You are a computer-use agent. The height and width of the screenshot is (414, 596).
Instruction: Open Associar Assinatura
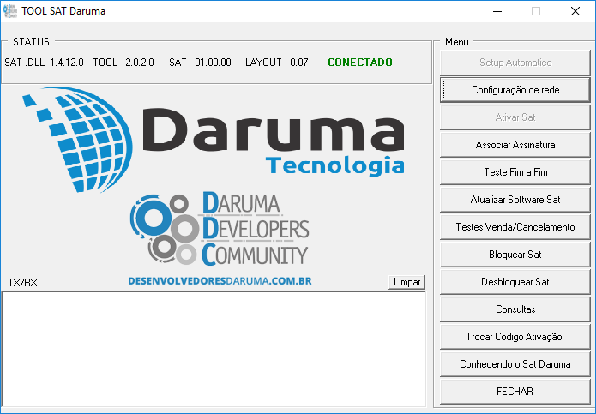pyautogui.click(x=515, y=145)
